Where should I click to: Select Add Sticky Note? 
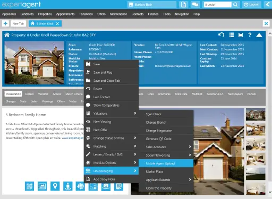111,179
